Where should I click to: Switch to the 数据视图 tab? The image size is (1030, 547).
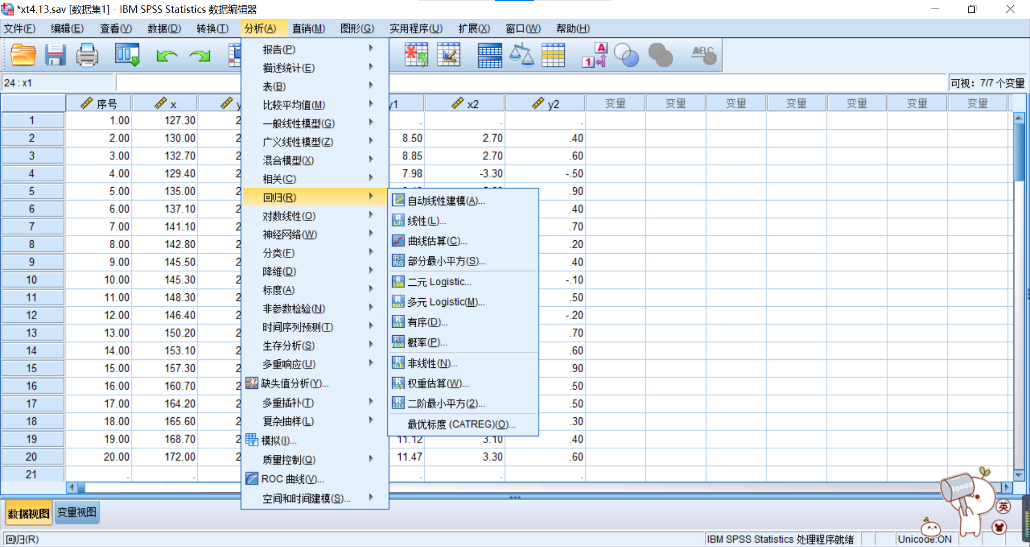coord(28,514)
